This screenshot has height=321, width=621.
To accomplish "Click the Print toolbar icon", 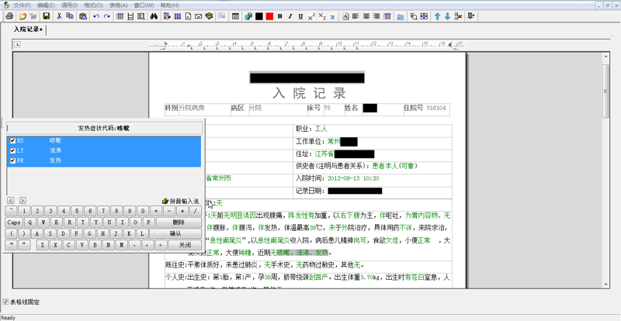I will click(x=9, y=16).
